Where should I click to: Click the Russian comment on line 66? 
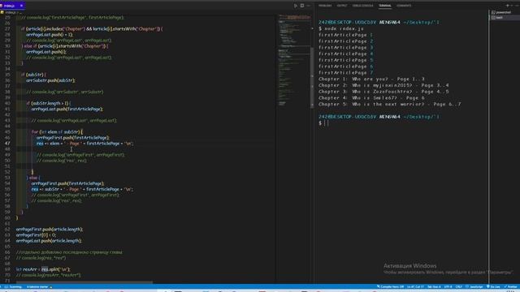point(69,252)
